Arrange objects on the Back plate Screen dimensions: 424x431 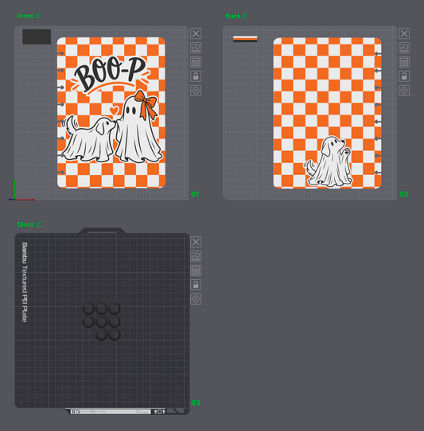(404, 62)
